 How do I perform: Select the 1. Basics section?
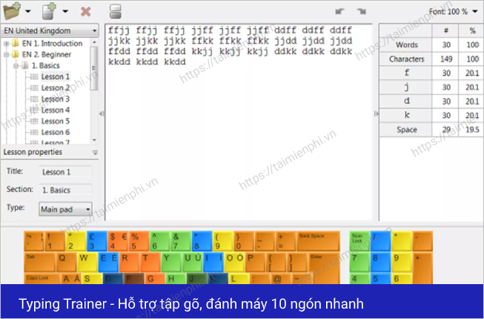click(46, 66)
